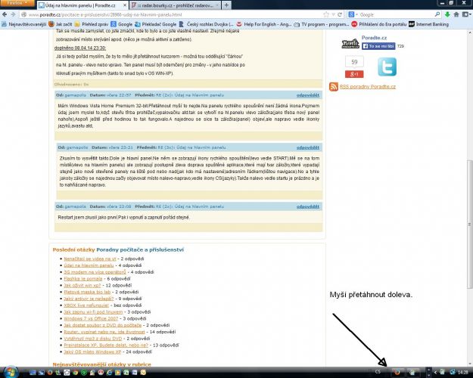Click the search magnifier icon
This screenshot has height=378, width=473.
[x=437, y=14]
